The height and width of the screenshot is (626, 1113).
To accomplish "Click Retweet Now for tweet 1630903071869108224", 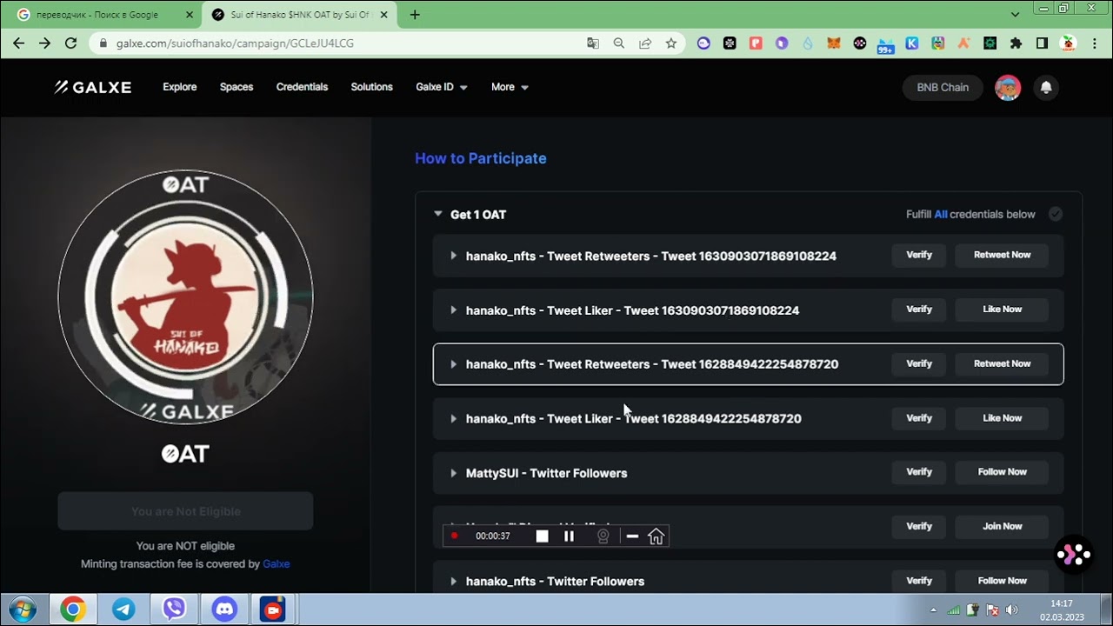I will point(1002,255).
